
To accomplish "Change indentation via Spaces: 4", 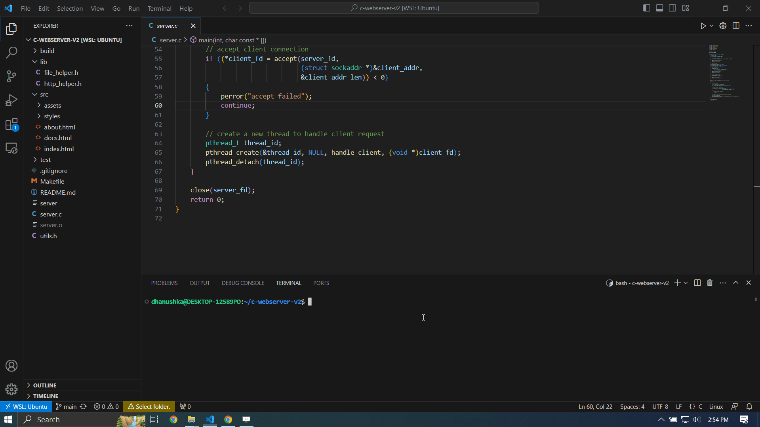I will coord(632,406).
